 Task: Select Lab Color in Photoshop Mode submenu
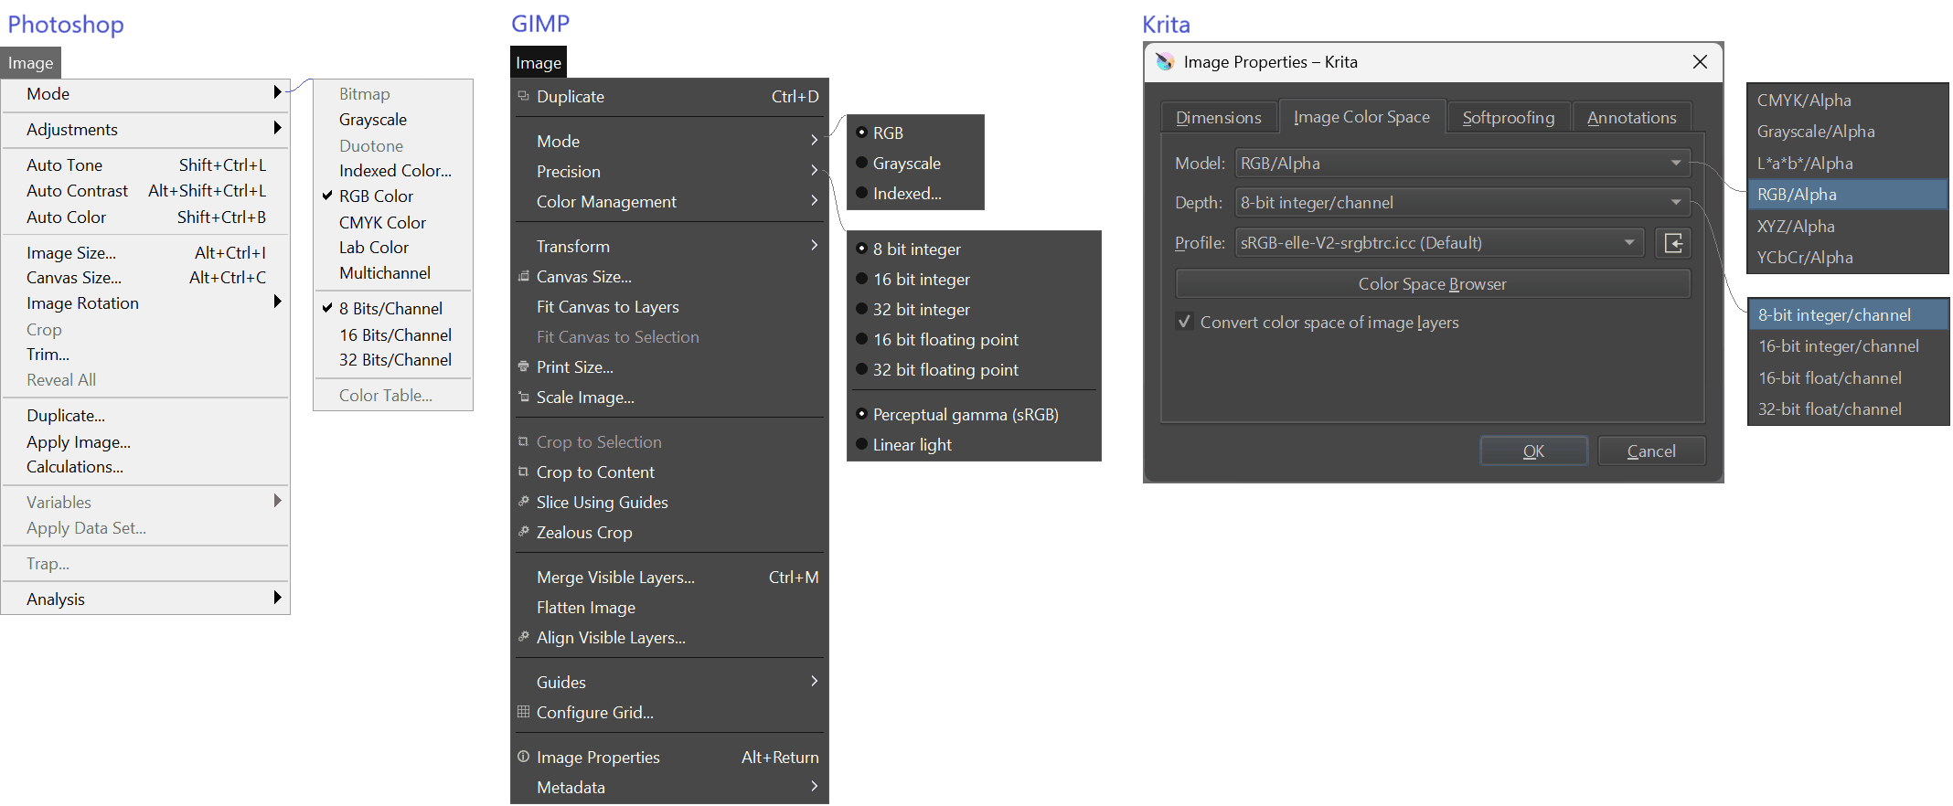[x=393, y=247]
